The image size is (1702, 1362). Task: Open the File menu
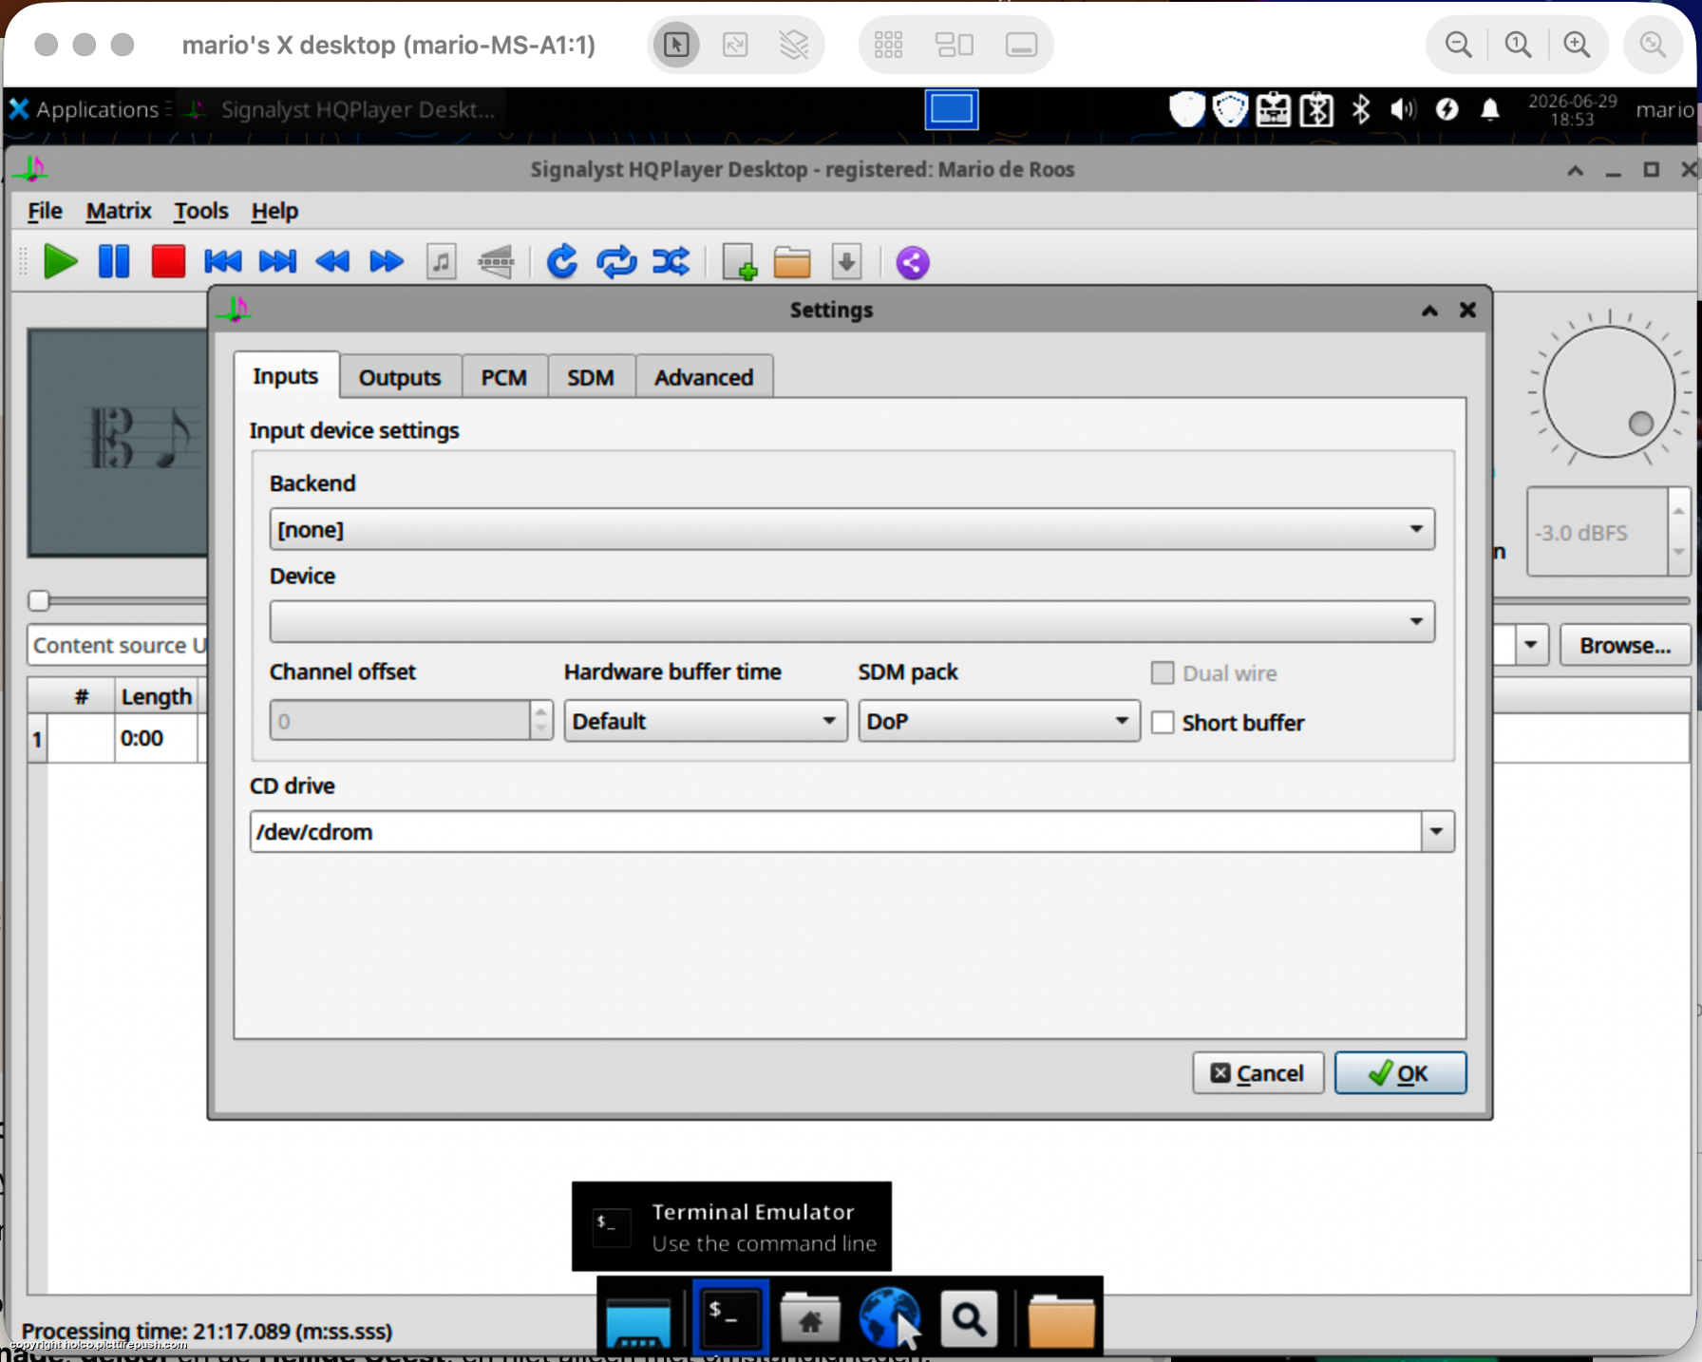point(45,211)
